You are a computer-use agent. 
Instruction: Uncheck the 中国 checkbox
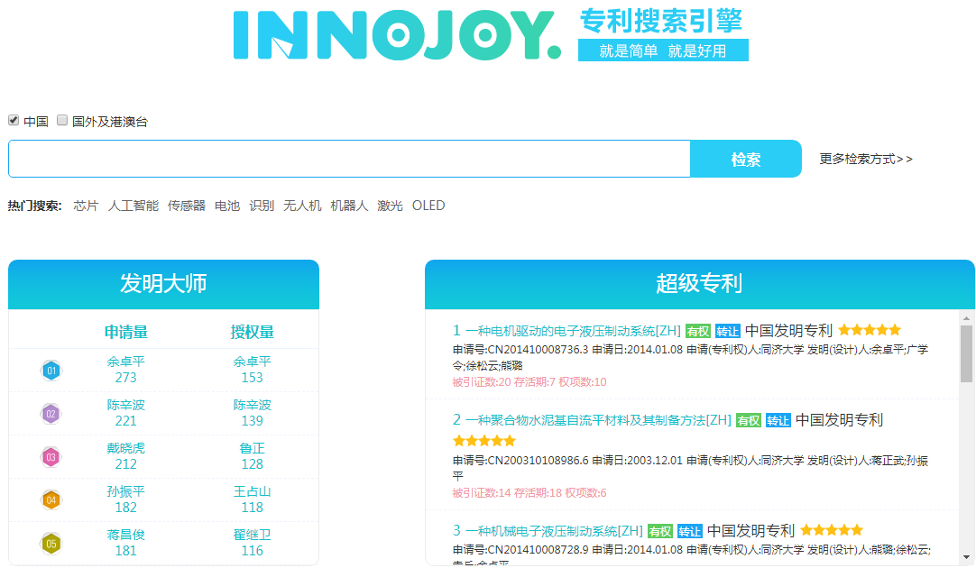13,120
